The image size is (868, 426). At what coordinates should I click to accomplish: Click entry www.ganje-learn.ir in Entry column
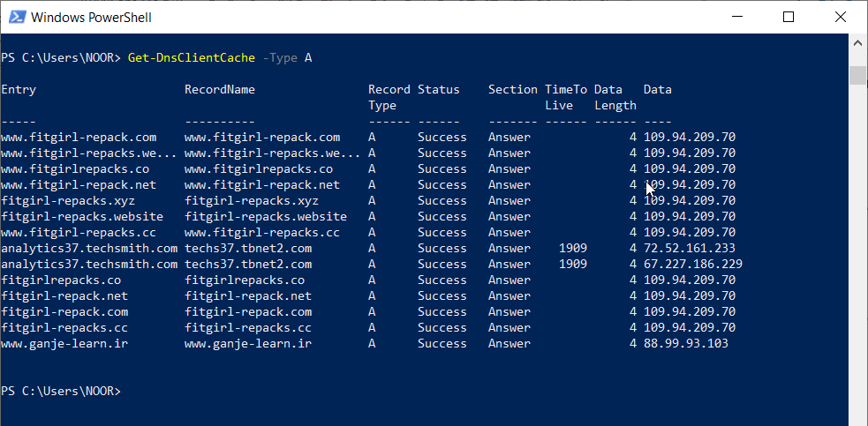click(x=64, y=344)
